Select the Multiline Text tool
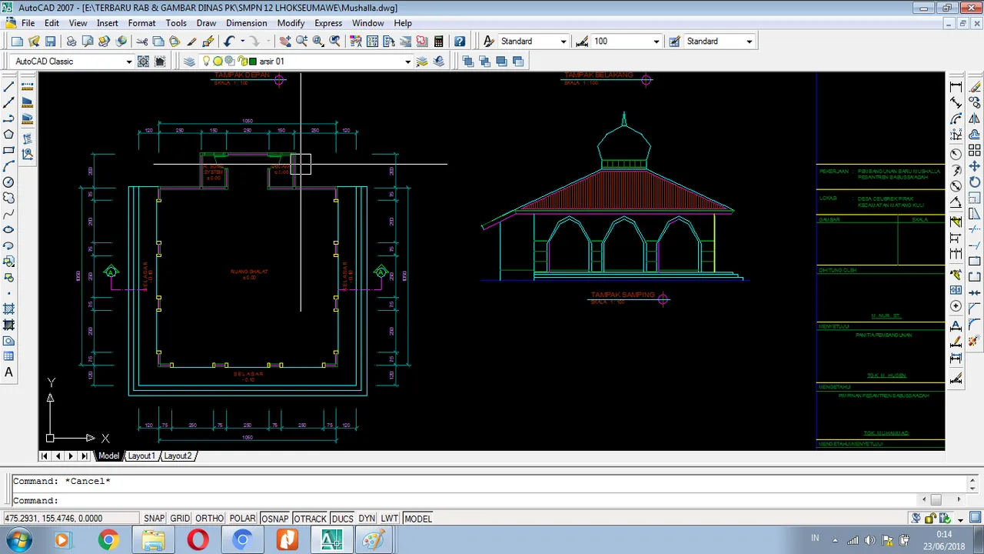The image size is (984, 554). click(x=9, y=372)
